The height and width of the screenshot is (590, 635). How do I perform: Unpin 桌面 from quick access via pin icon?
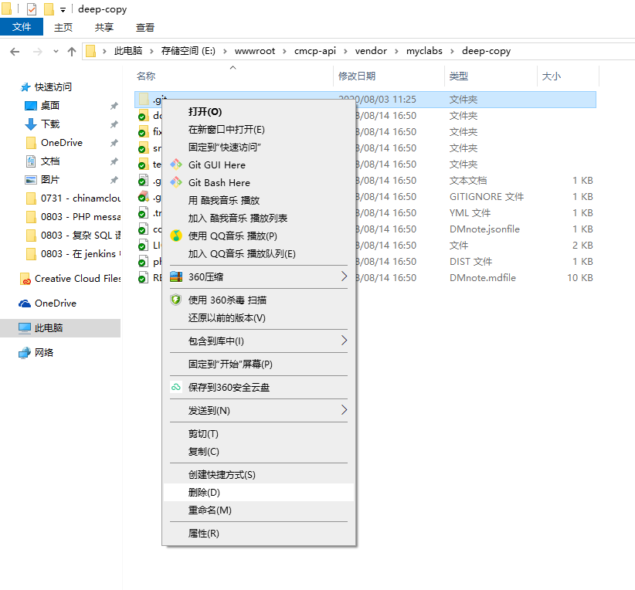click(114, 106)
